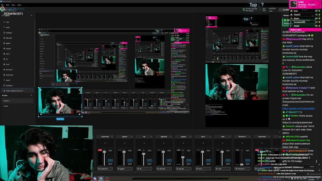The image size is (322, 181).
Task: Open the Discord icon in the taskbar
Action: click(95, 179)
